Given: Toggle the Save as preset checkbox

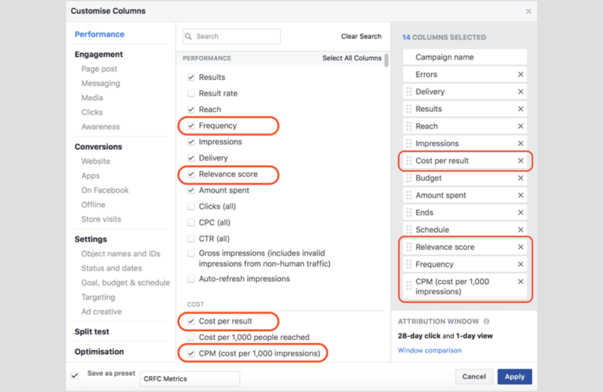Looking at the screenshot, I should pyautogui.click(x=74, y=375).
